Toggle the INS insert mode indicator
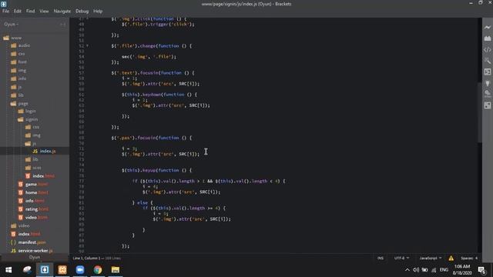Screen dimensions: 493x277 [381, 259]
